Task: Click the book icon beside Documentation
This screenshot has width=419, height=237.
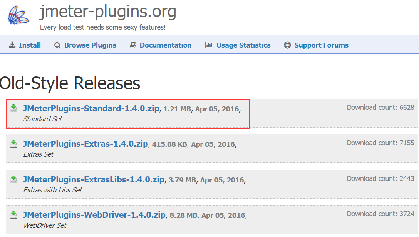Action: [133, 45]
